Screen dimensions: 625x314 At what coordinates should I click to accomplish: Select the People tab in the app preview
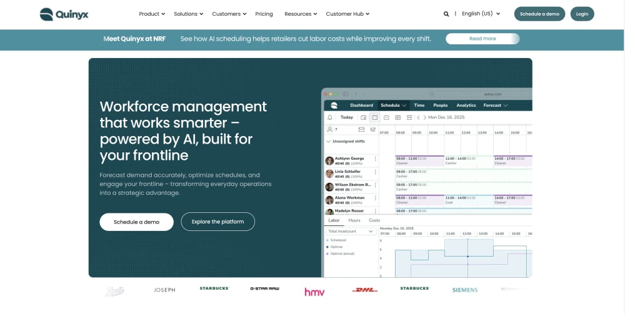coord(441,105)
